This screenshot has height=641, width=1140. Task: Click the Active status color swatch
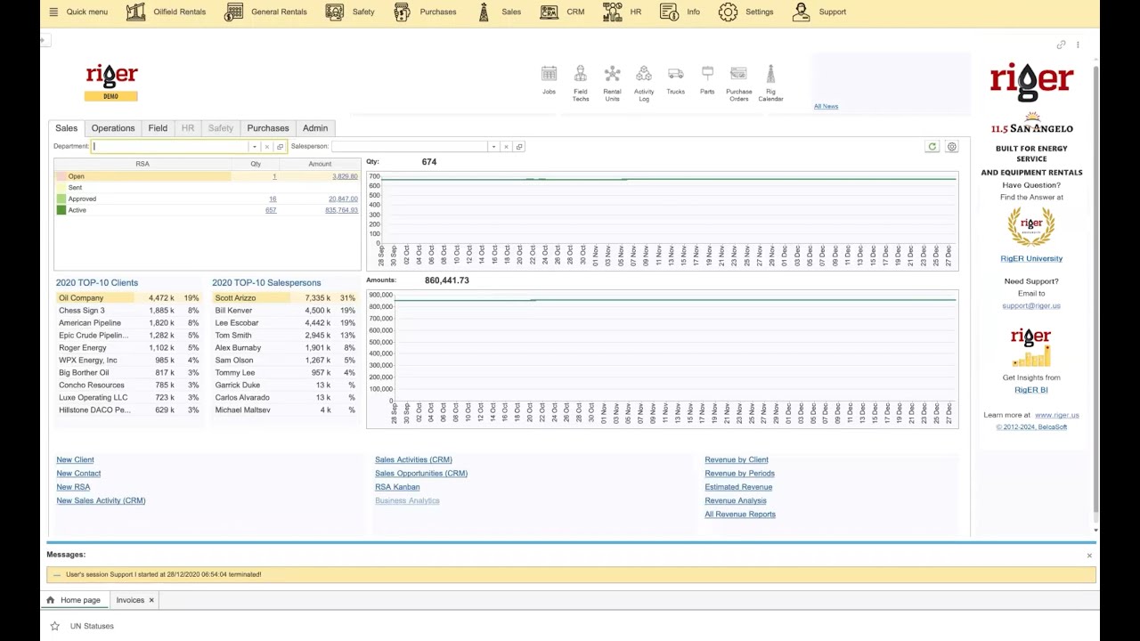coord(61,210)
